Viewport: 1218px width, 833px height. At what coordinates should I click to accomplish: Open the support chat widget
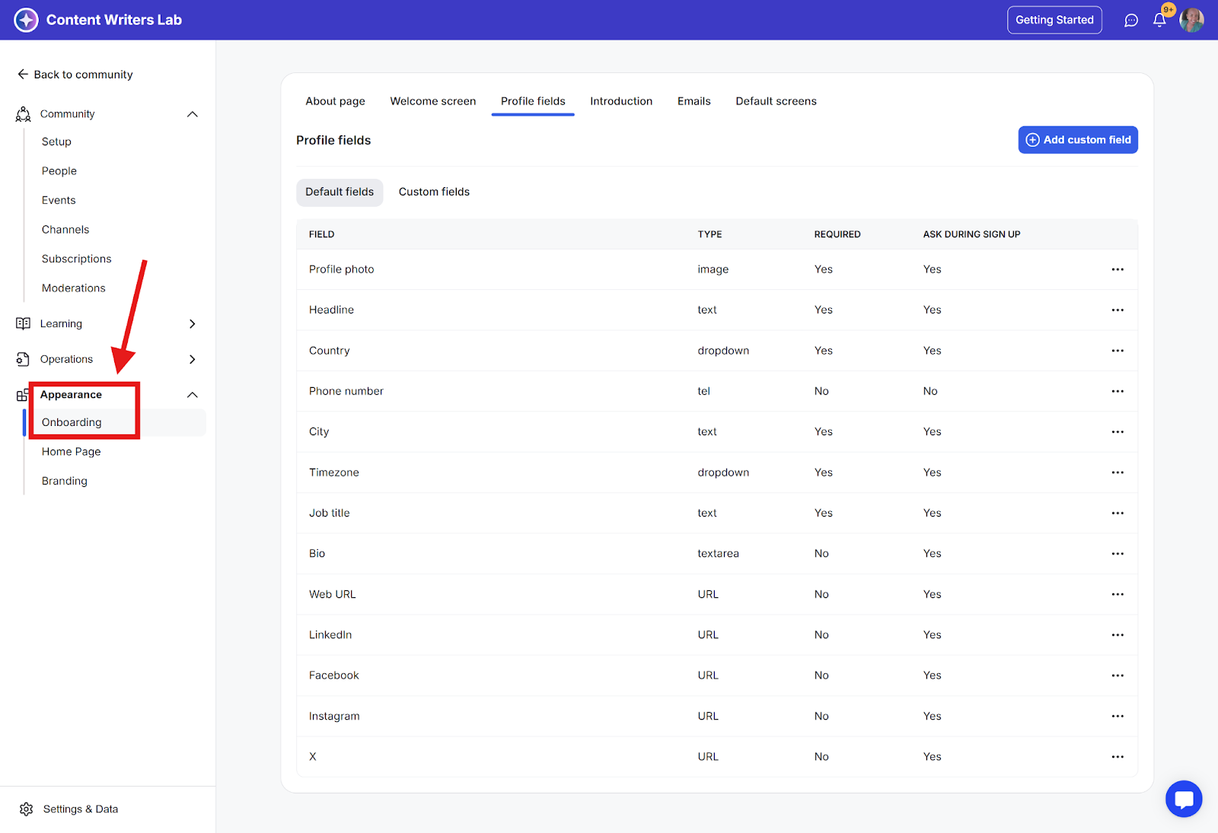click(1184, 799)
